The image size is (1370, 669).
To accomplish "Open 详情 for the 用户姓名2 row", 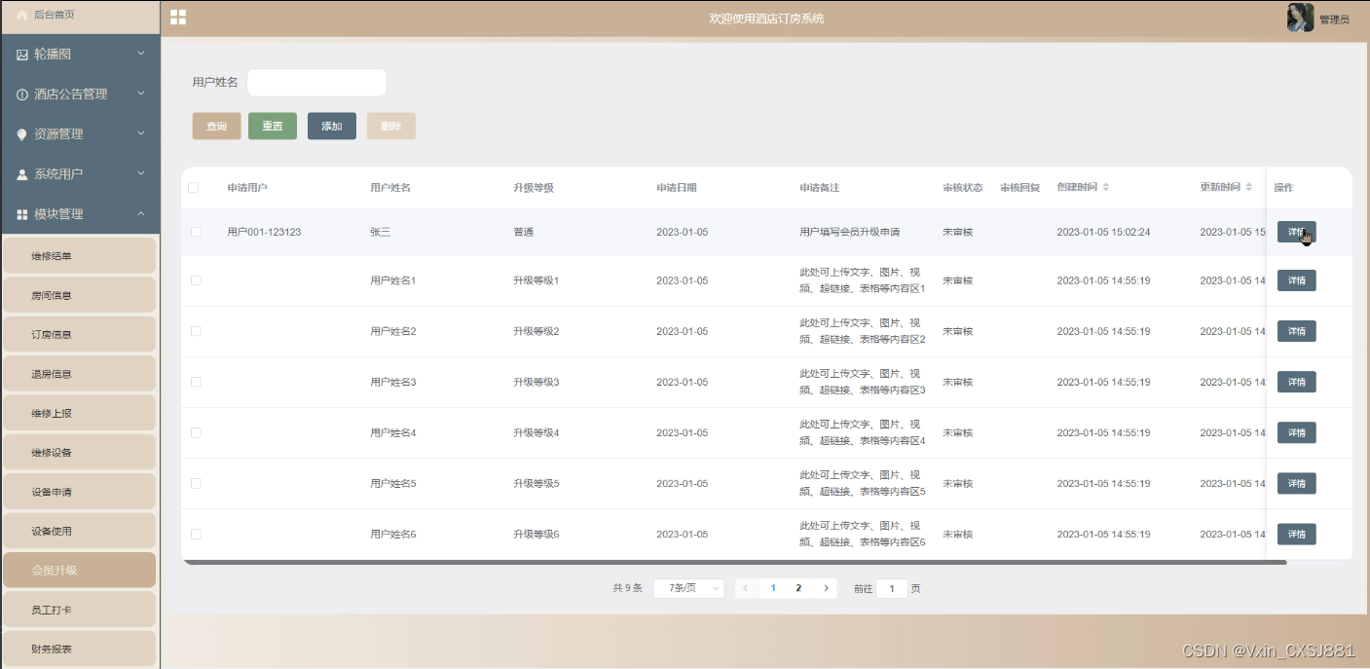I will [x=1297, y=331].
